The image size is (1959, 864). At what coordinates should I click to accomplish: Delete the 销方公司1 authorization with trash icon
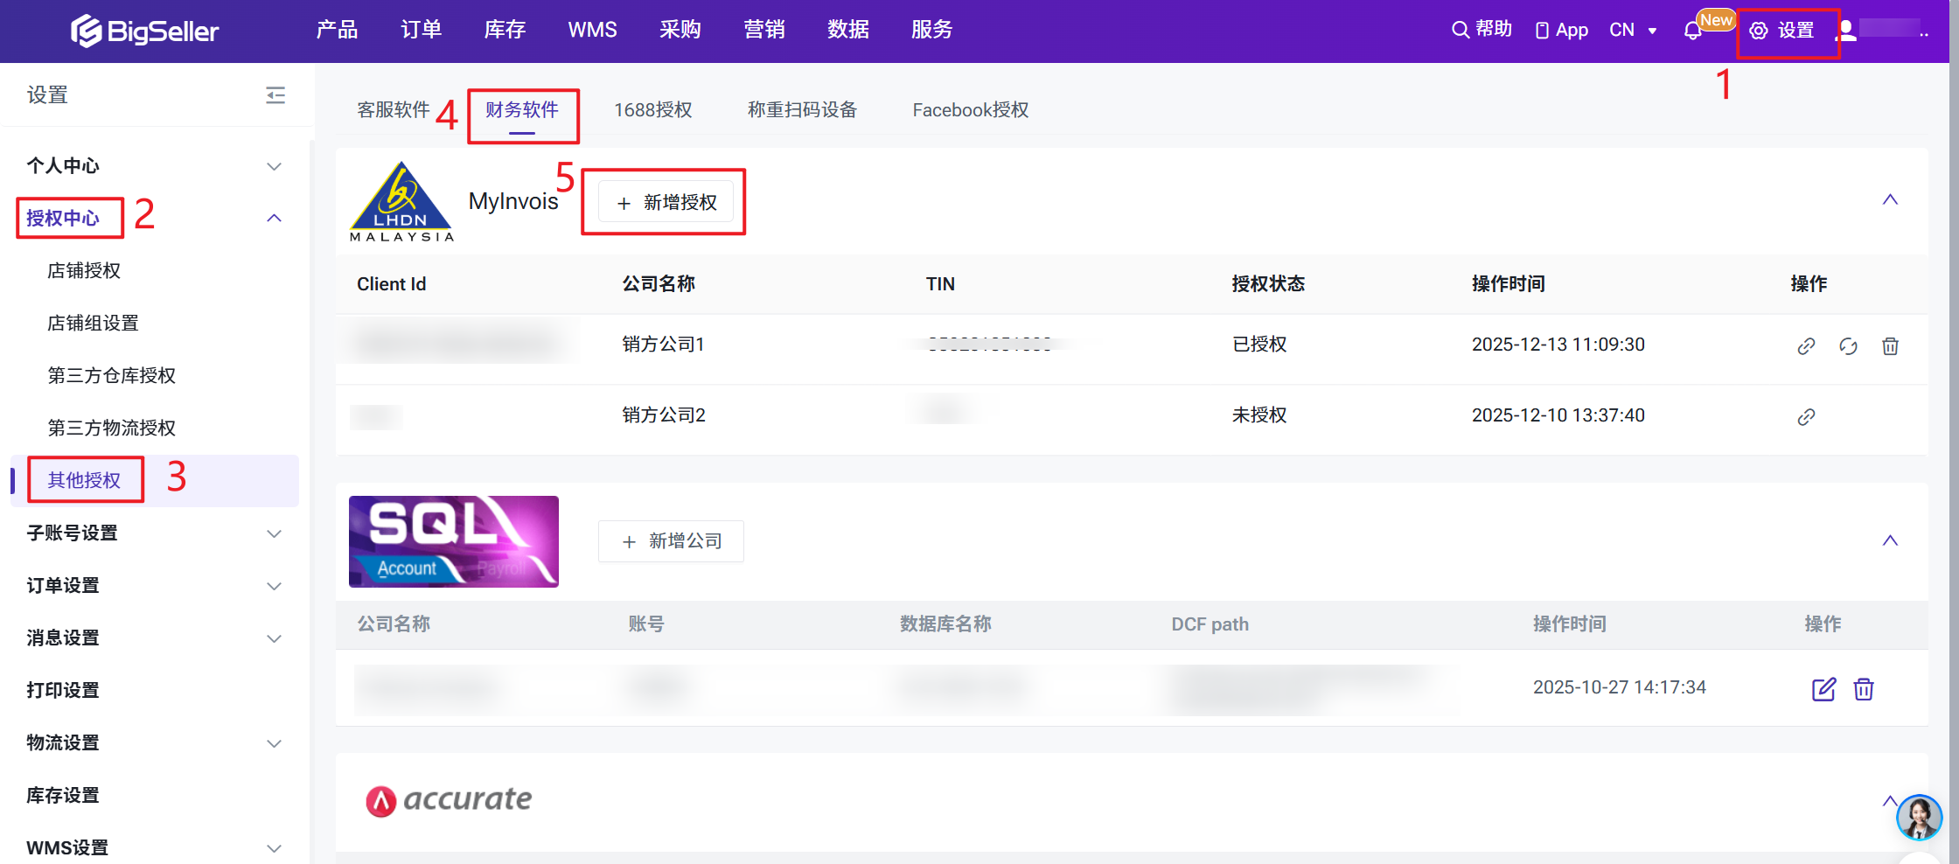point(1890,346)
